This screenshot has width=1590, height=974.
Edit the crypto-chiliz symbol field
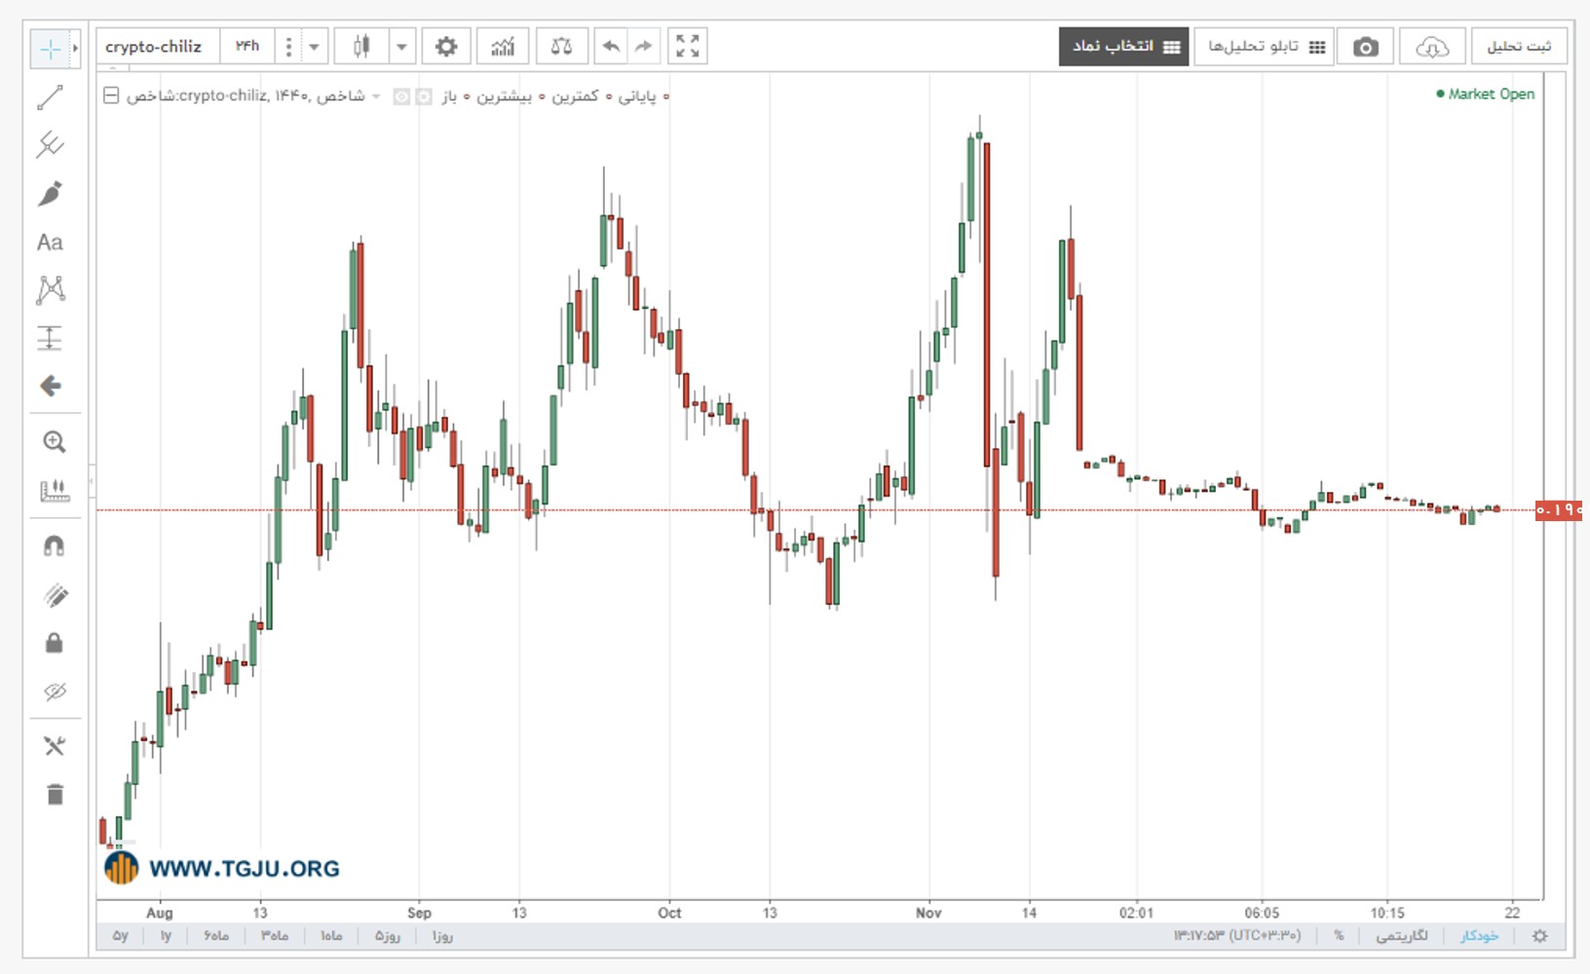[x=158, y=47]
